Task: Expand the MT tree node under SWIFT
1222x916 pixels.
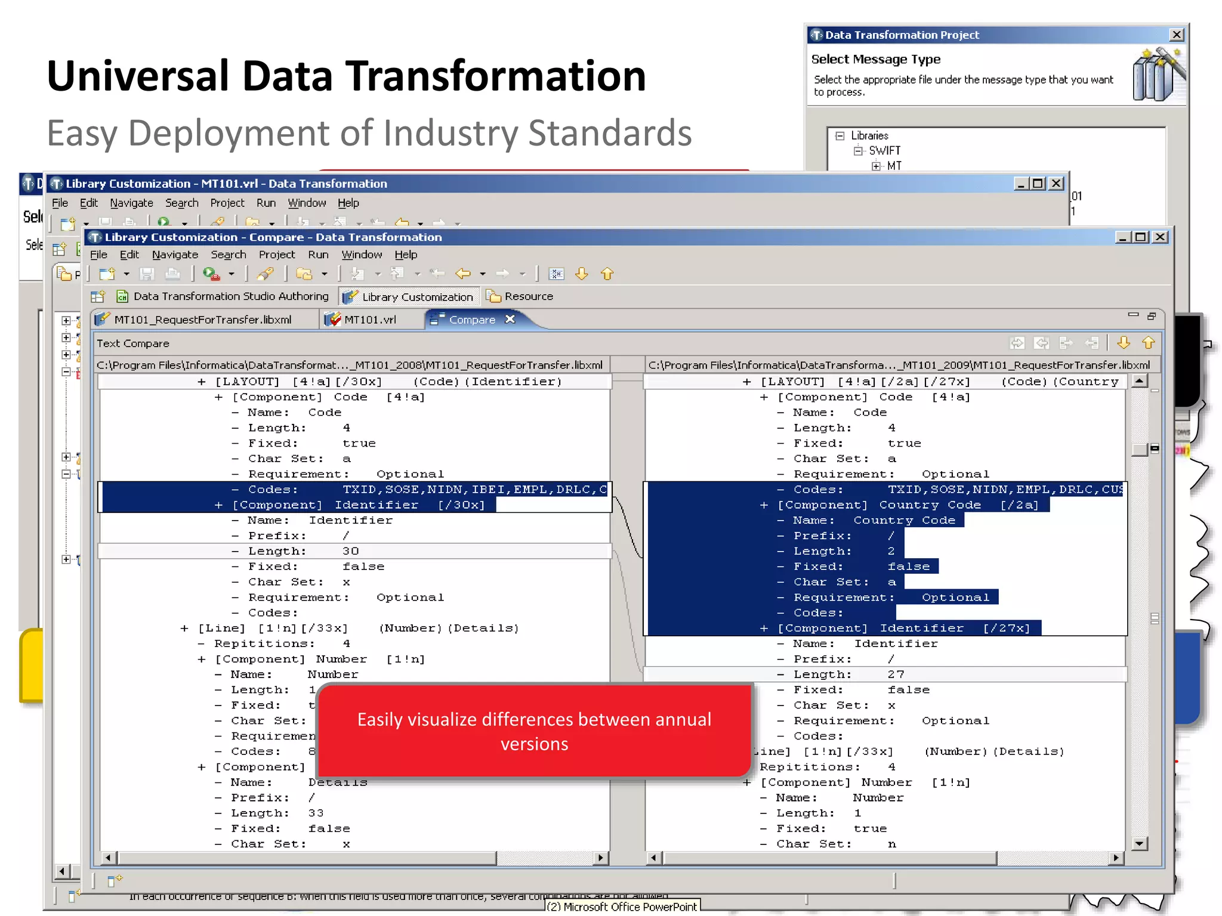Action: 876,166
